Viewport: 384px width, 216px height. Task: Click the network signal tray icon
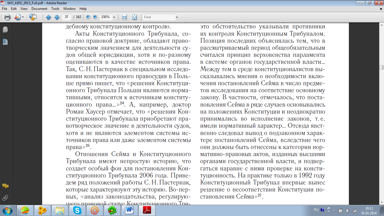[x=354, y=210]
